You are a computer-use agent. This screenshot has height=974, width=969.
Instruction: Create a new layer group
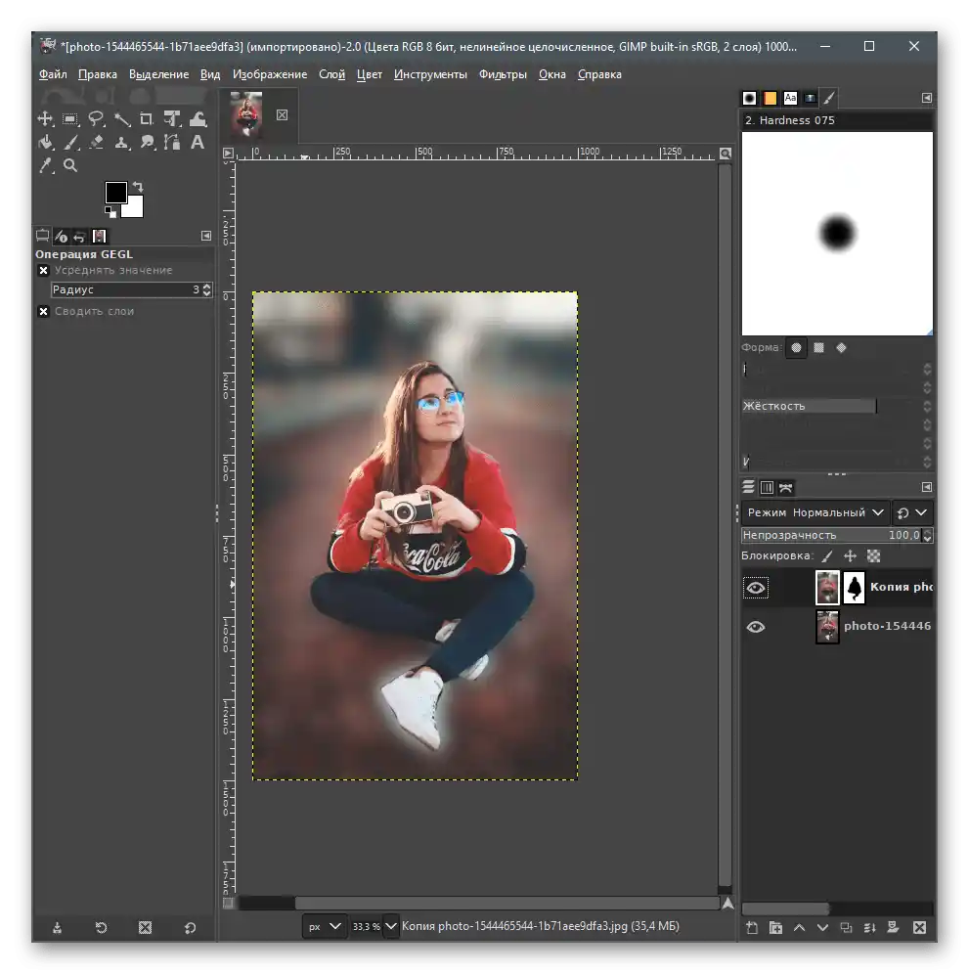click(x=775, y=927)
